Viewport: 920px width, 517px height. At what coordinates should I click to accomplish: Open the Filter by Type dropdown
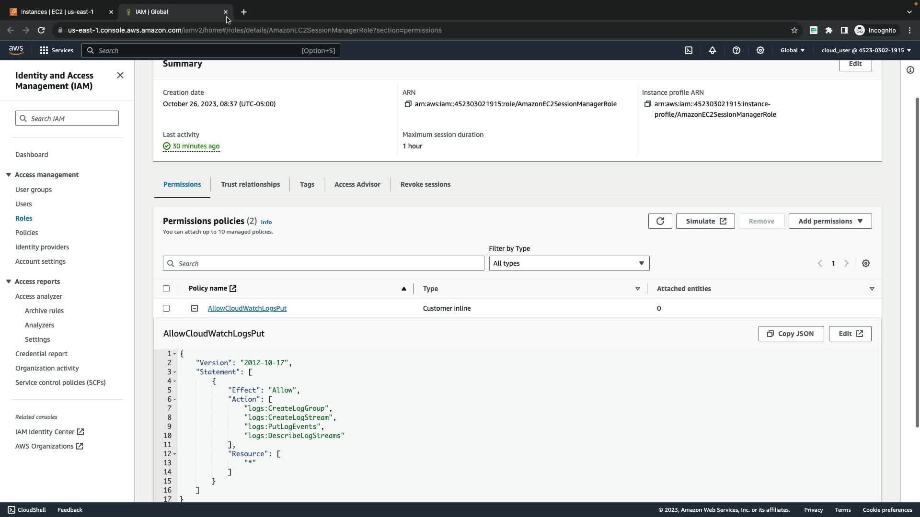[569, 263]
